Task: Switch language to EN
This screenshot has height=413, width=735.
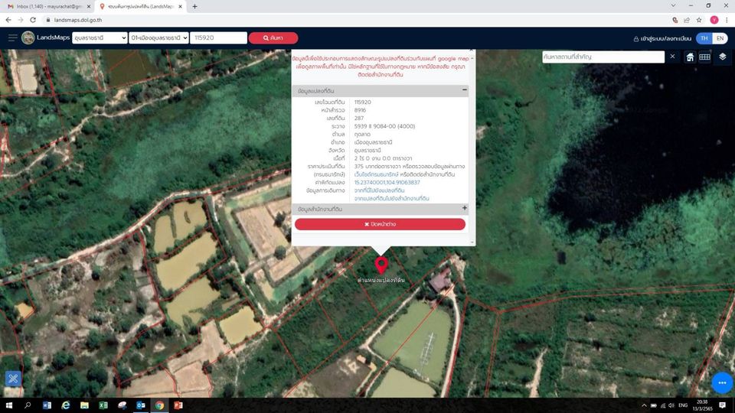Action: click(x=720, y=38)
